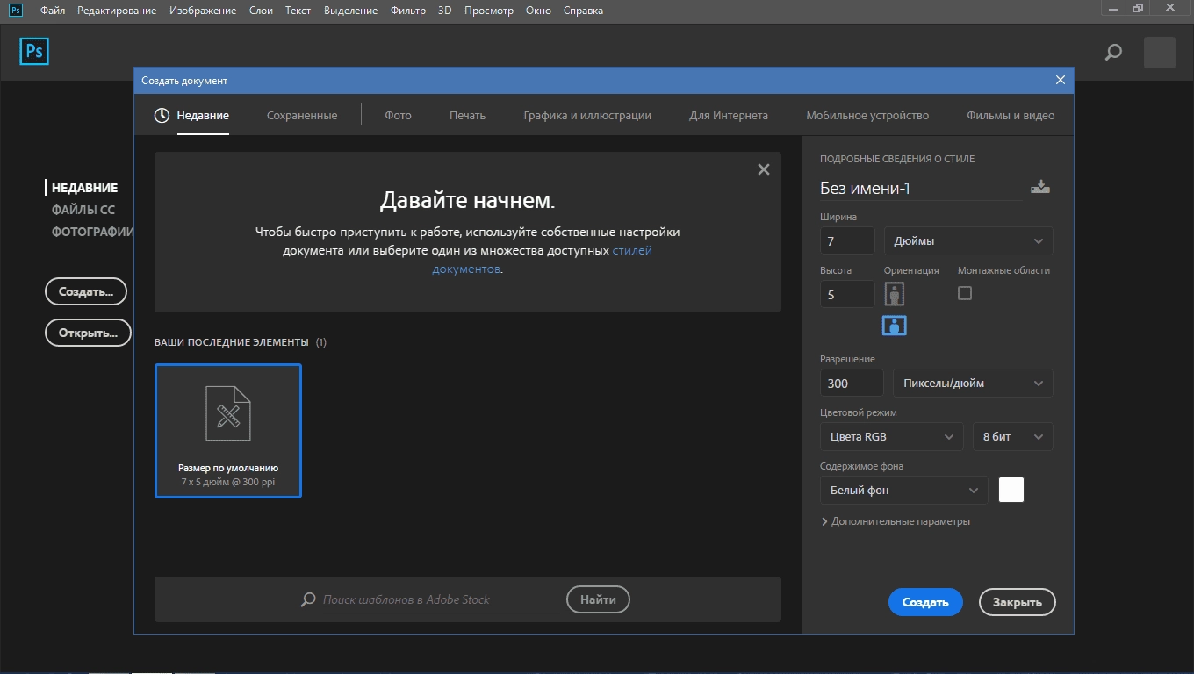Open the 3D menu
This screenshot has height=674, width=1194.
pos(445,11)
